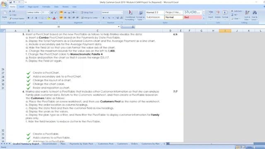Open Format as Table gallery
This screenshot has width=265, height=149.
[140, 15]
